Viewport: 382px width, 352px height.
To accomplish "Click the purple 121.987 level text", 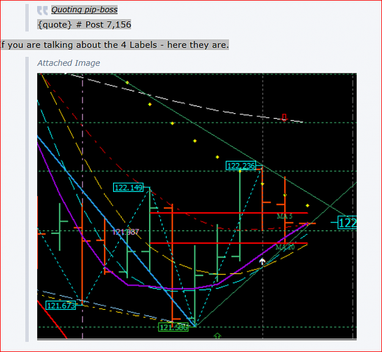I will click(125, 232).
